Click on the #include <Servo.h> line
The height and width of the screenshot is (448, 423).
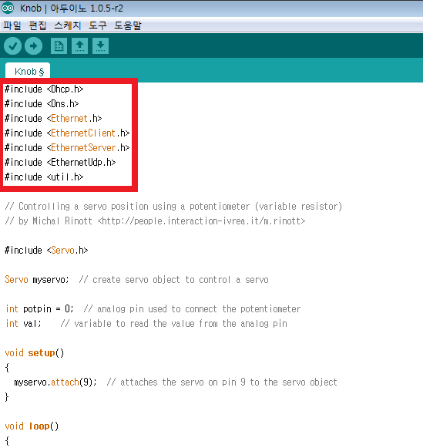click(x=46, y=251)
